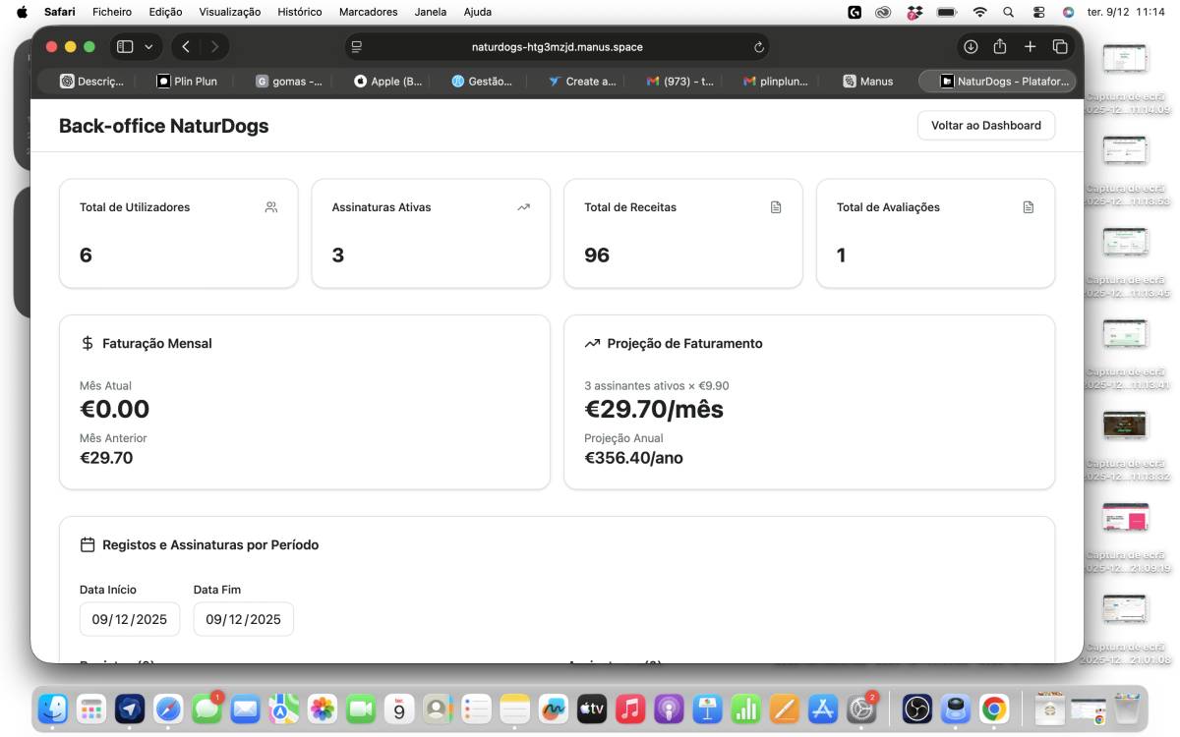Go back with Safari's back arrow
The image size is (1180, 737).
pyautogui.click(x=186, y=46)
